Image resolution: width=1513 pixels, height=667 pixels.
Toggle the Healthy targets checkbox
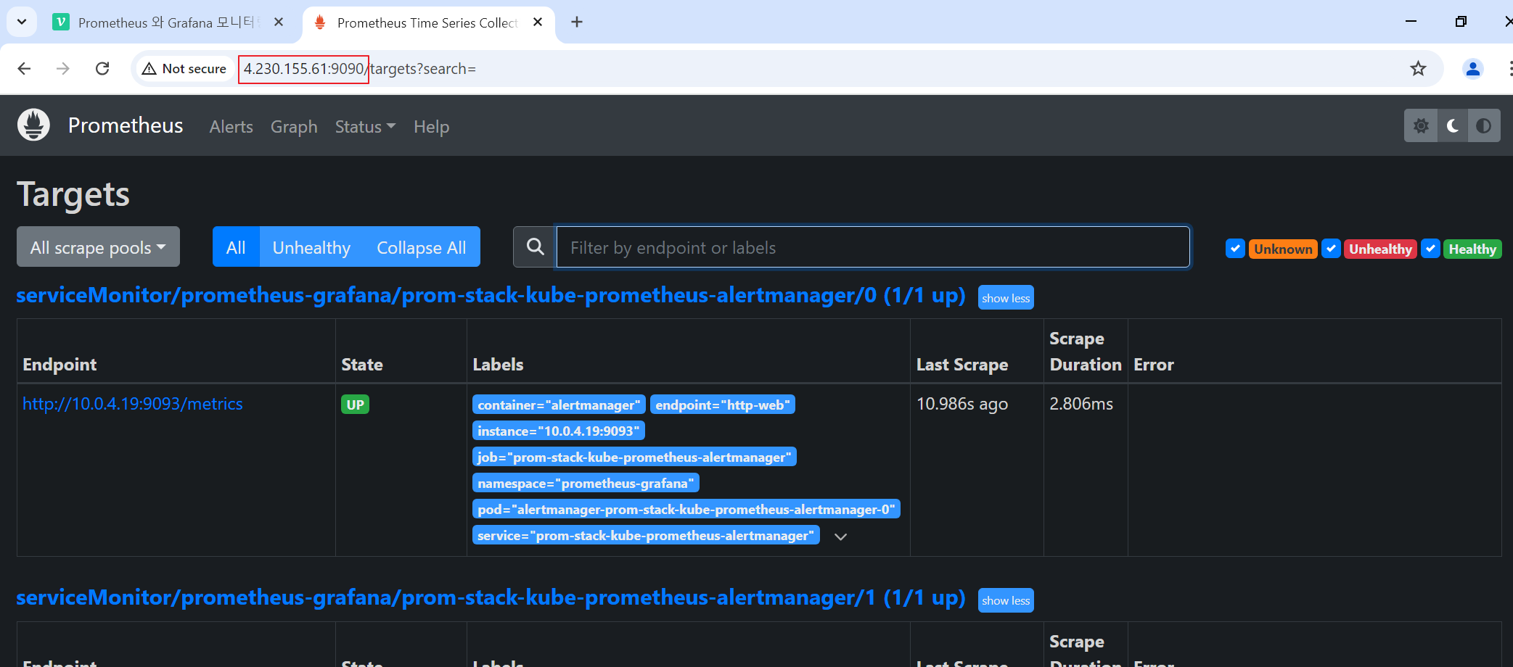[x=1430, y=249]
